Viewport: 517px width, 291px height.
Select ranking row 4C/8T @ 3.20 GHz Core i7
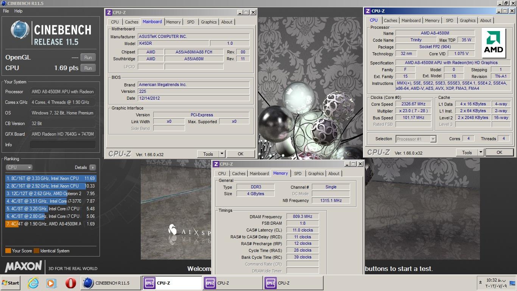point(51,209)
